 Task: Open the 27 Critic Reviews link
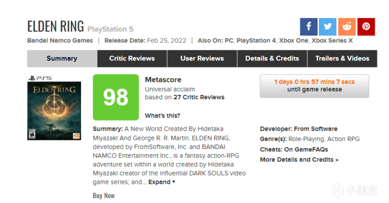pyautogui.click(x=199, y=97)
